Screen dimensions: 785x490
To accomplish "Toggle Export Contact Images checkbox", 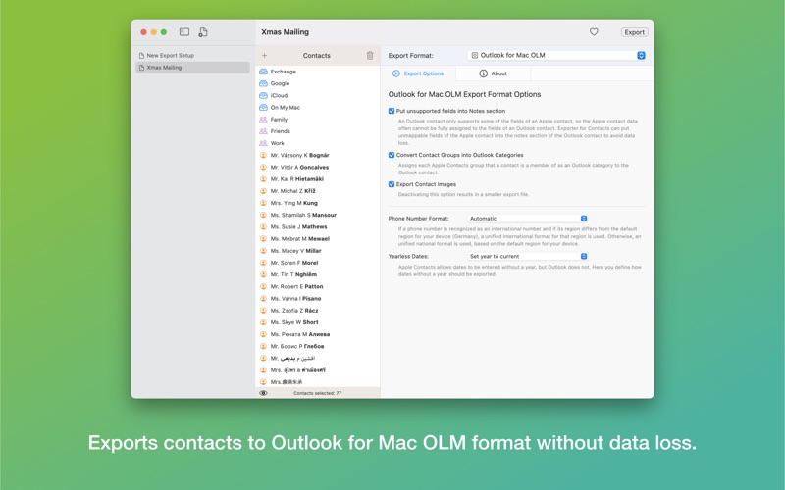I will pos(392,184).
